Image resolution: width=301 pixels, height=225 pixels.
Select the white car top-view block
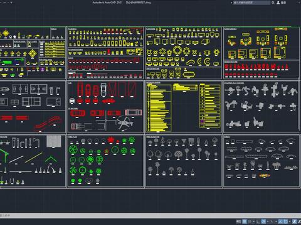(103, 89)
